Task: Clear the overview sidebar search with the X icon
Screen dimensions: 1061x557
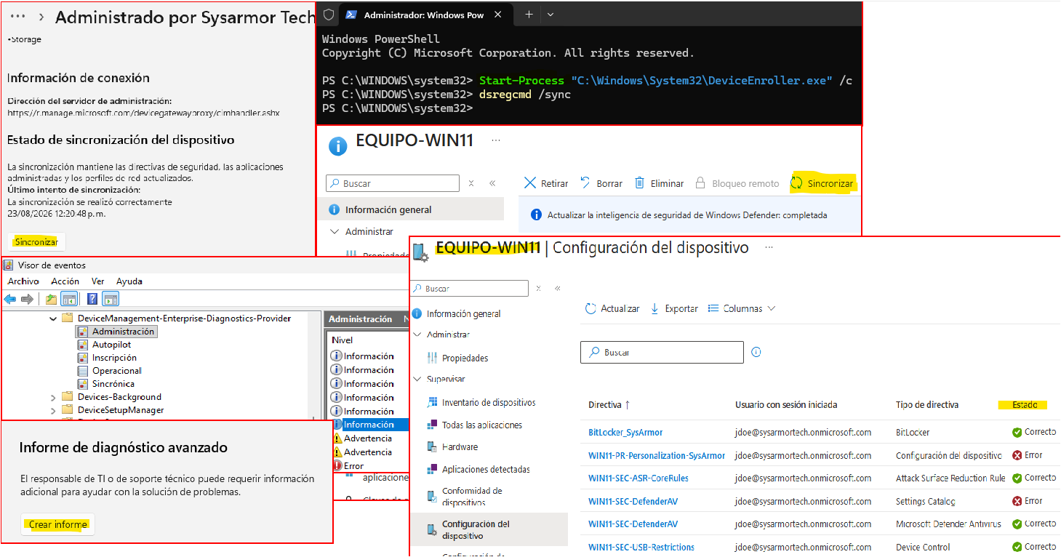Action: [471, 184]
